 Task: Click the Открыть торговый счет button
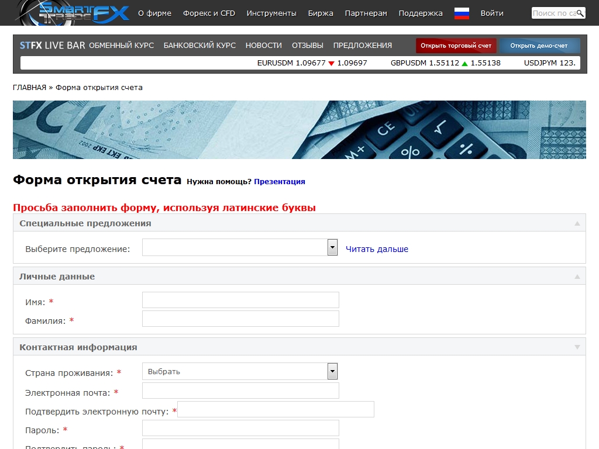[x=456, y=46]
